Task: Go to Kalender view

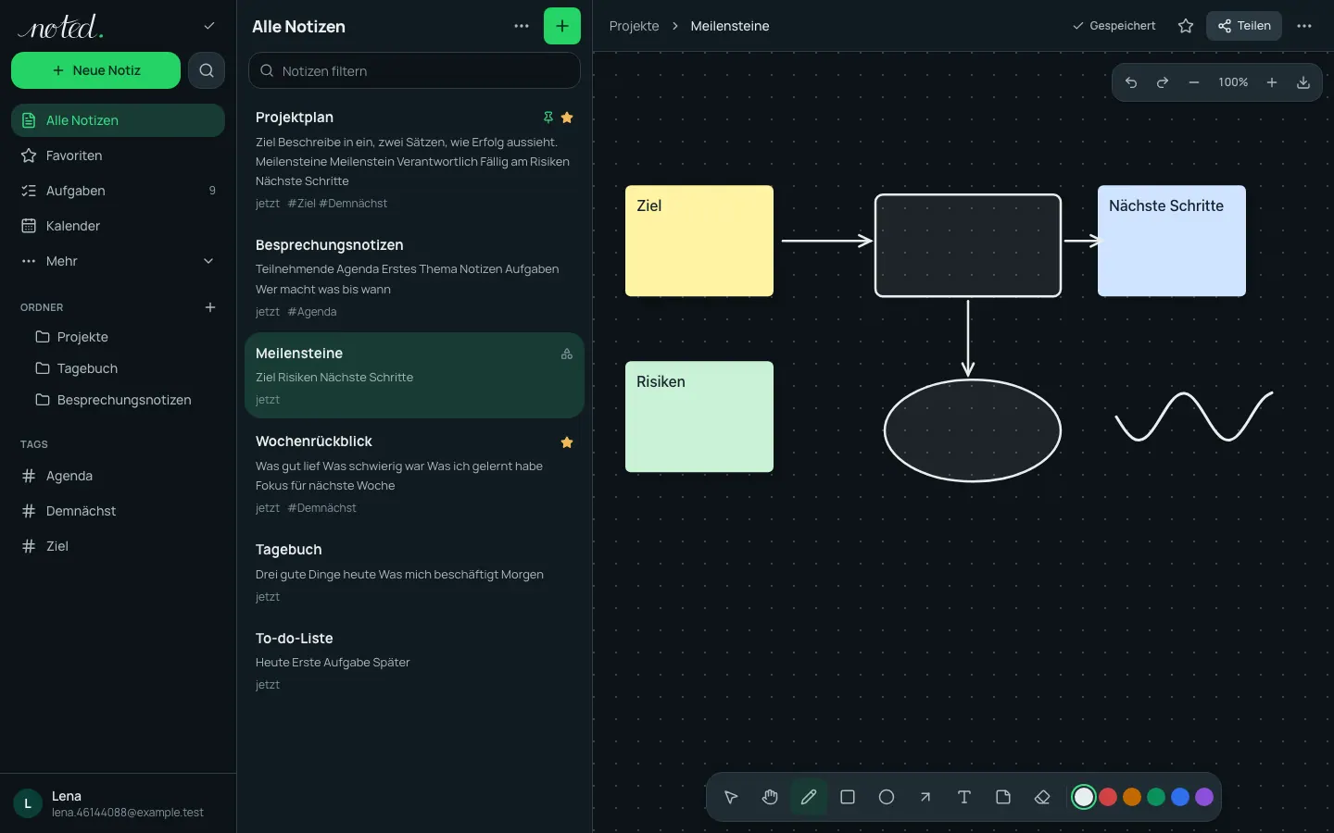Action: 118,226
